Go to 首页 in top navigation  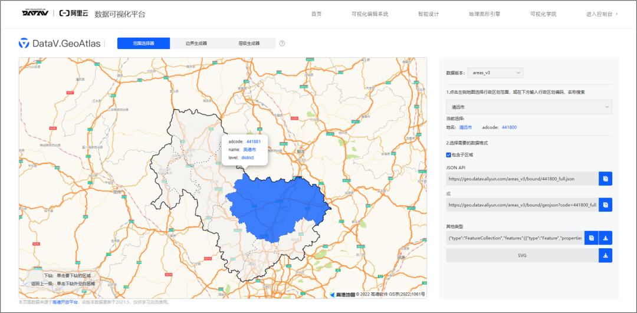click(x=316, y=14)
